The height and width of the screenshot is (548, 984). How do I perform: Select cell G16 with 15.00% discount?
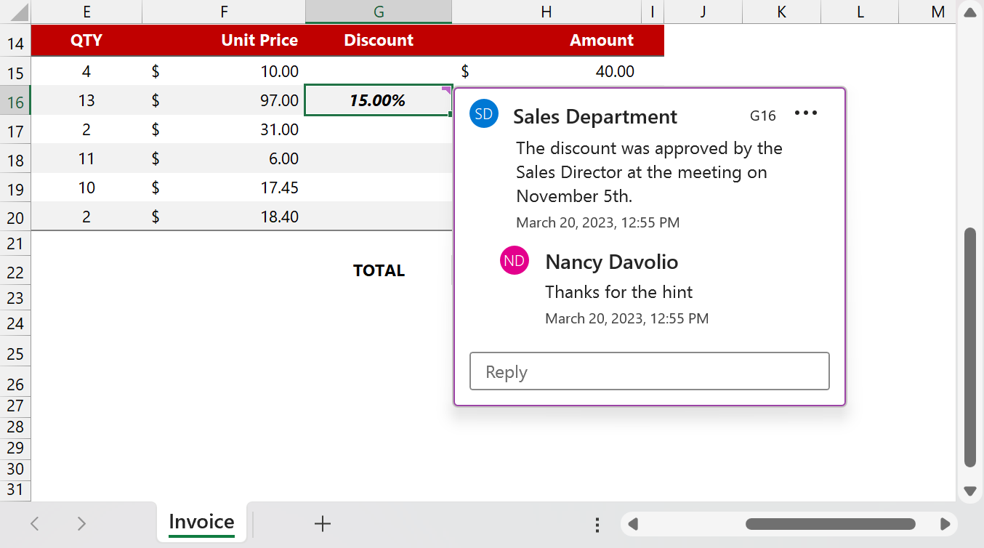coord(377,101)
